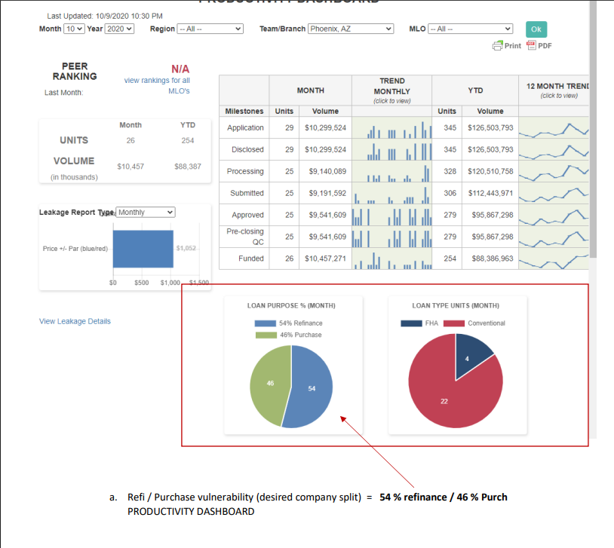Click the TREND MONTHLY column header
Viewport: 614px width, 548px height.
pos(391,90)
